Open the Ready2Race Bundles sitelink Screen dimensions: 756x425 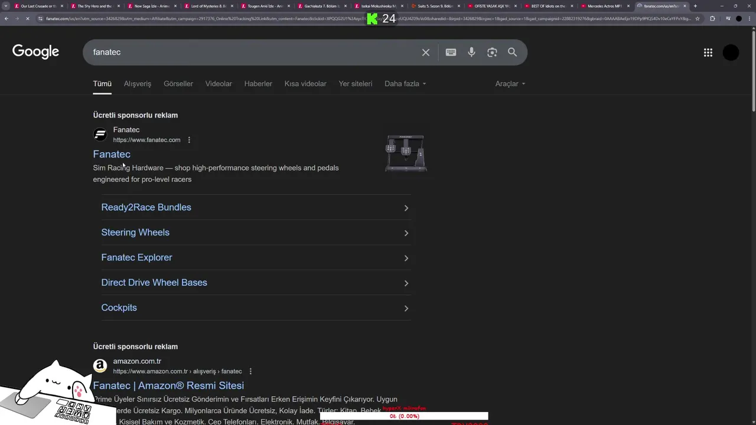[x=146, y=207]
